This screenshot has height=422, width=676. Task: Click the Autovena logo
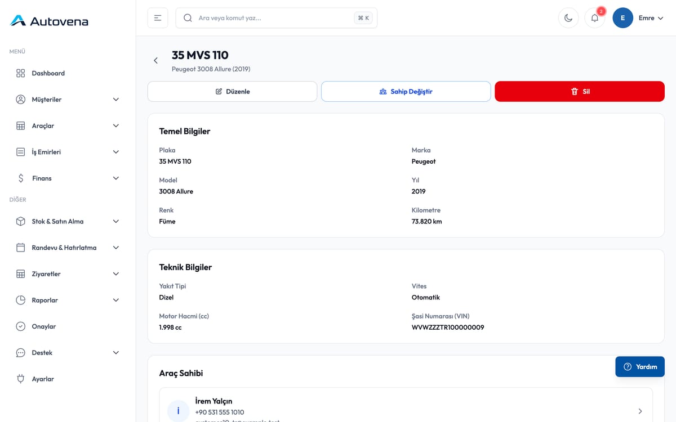pyautogui.click(x=50, y=21)
